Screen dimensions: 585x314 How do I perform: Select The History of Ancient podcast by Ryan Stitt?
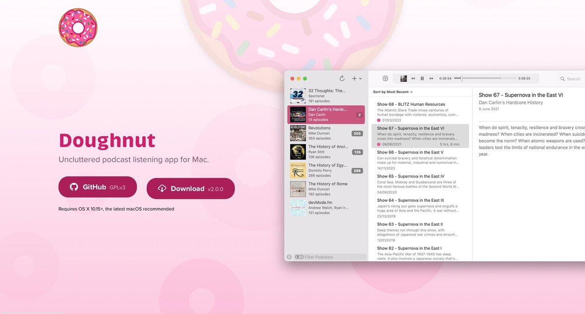click(326, 152)
